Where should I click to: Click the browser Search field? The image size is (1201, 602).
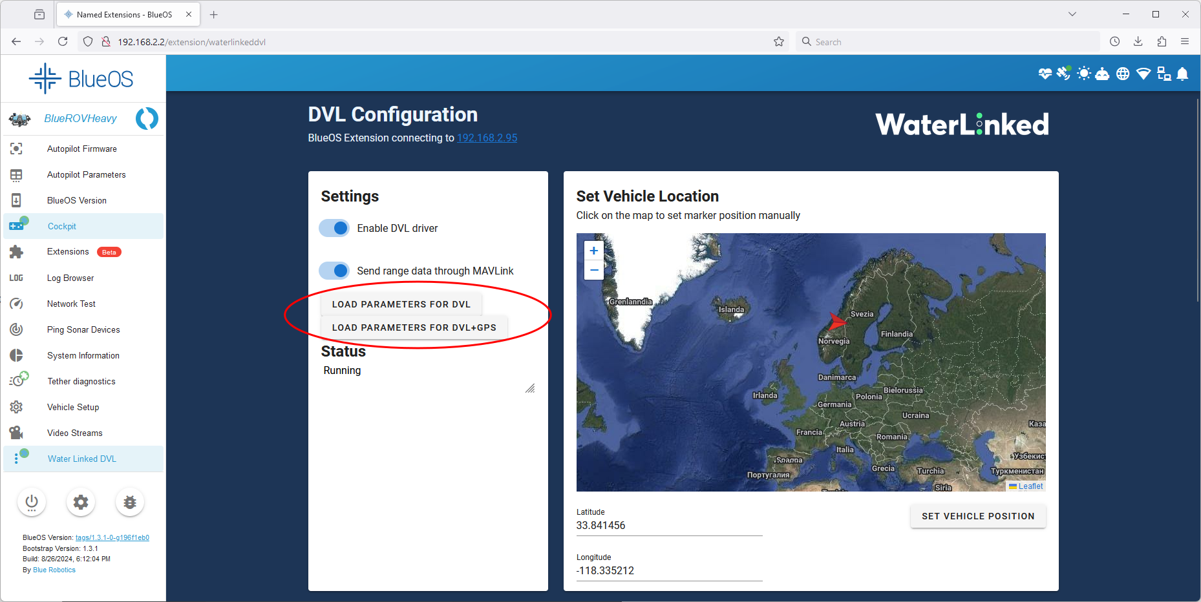click(948, 41)
